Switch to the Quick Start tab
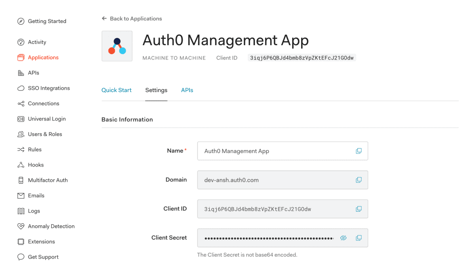463x269 pixels. pyautogui.click(x=116, y=90)
